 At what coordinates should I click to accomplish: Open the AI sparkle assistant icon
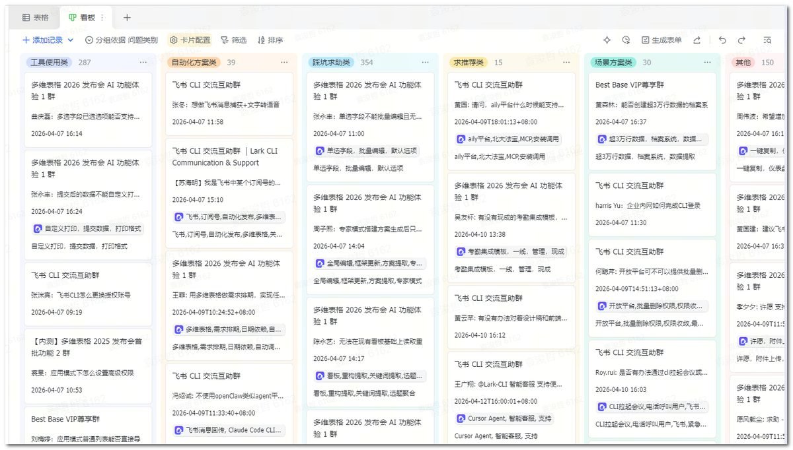click(607, 40)
